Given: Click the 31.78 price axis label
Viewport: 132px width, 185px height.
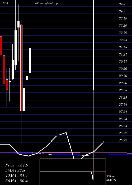Looking at the screenshot, I should (x=123, y=47).
